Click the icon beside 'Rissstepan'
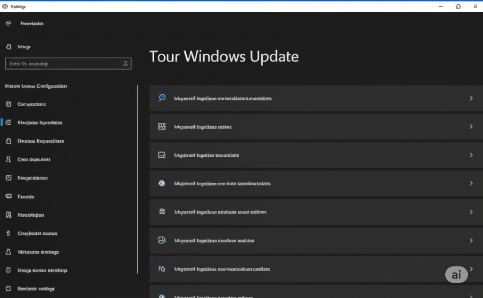 pos(8,215)
